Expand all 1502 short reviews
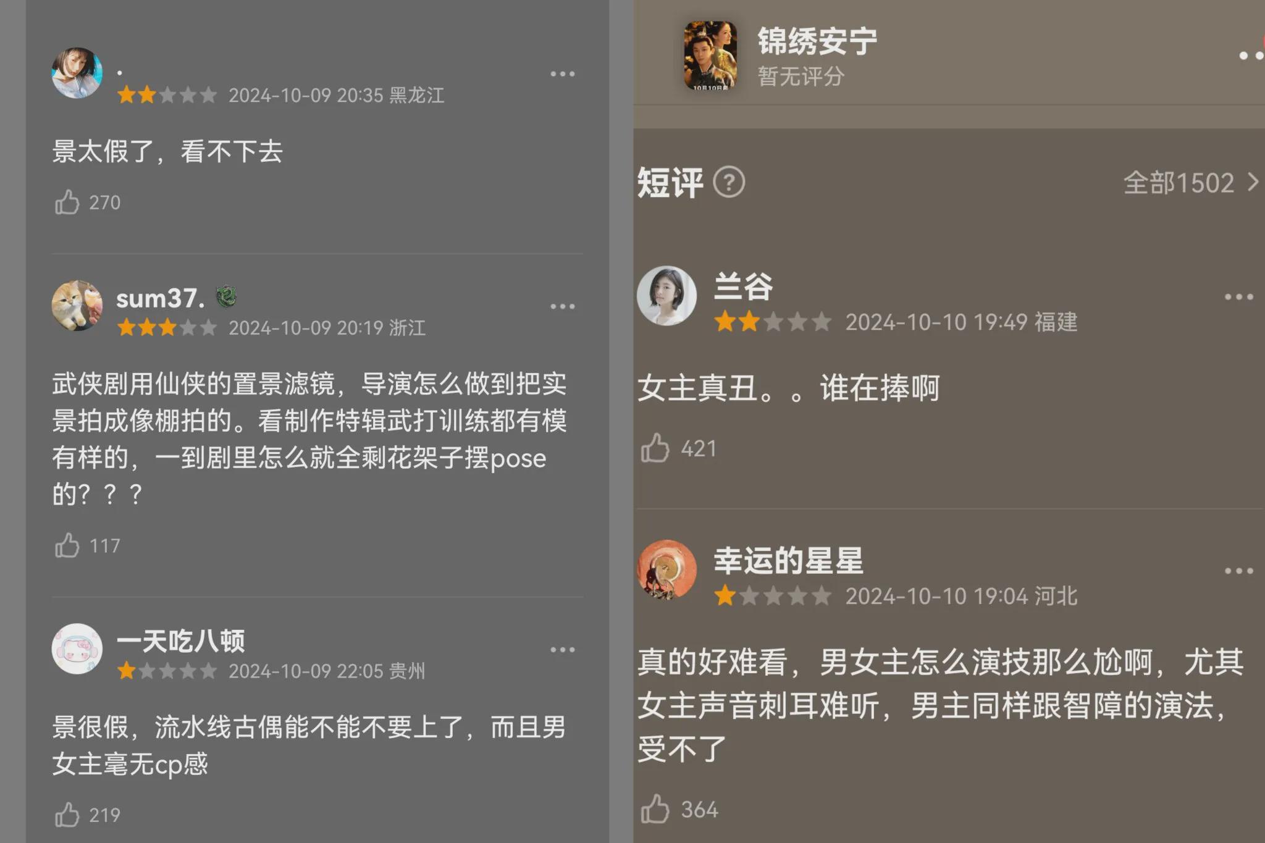Image resolution: width=1265 pixels, height=843 pixels. [x=1190, y=183]
